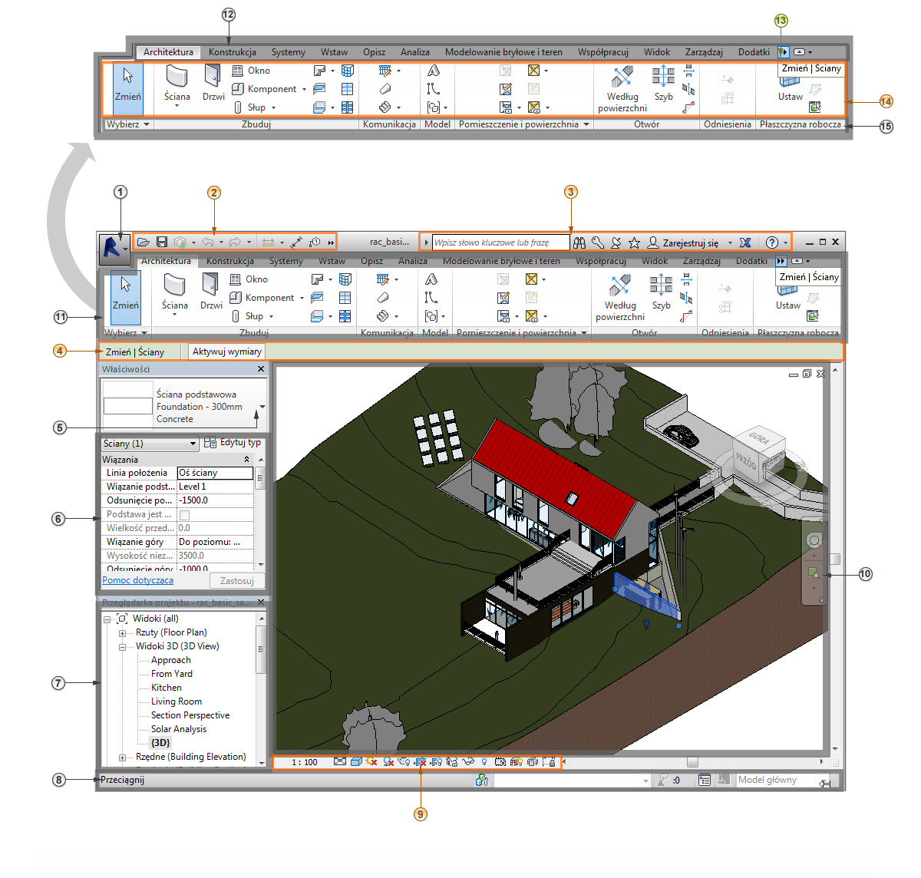Select the Ściana wall tool in main window ribbon
Viewport: 921px width, 878px height.
coord(175,292)
